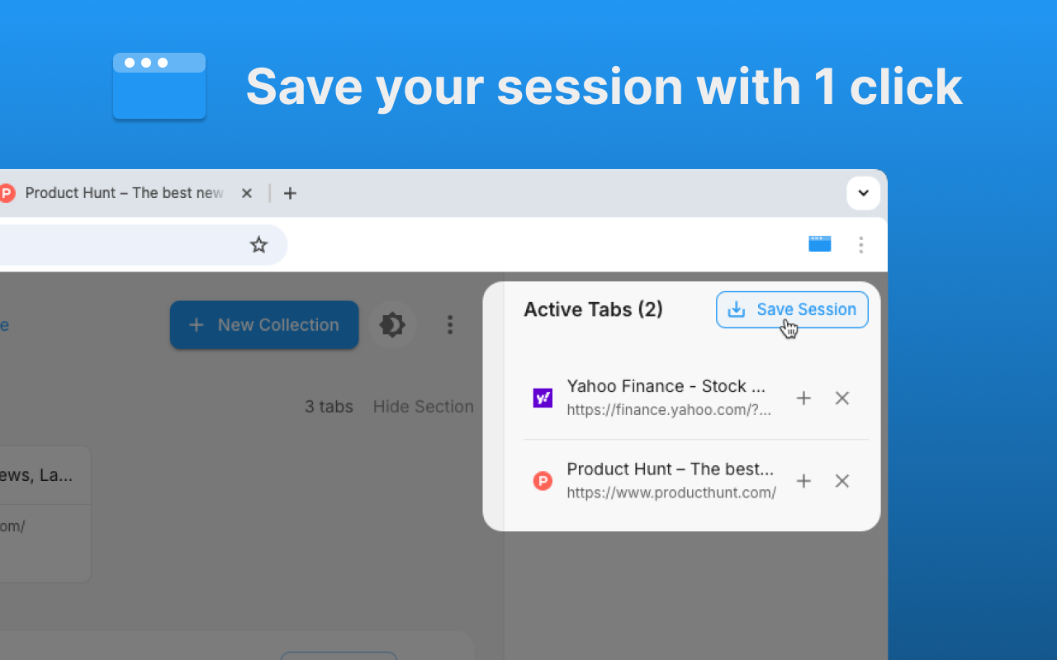Screen dimensions: 1057x660
Task: Open a new browser tab with the plus
Action: pos(290,192)
